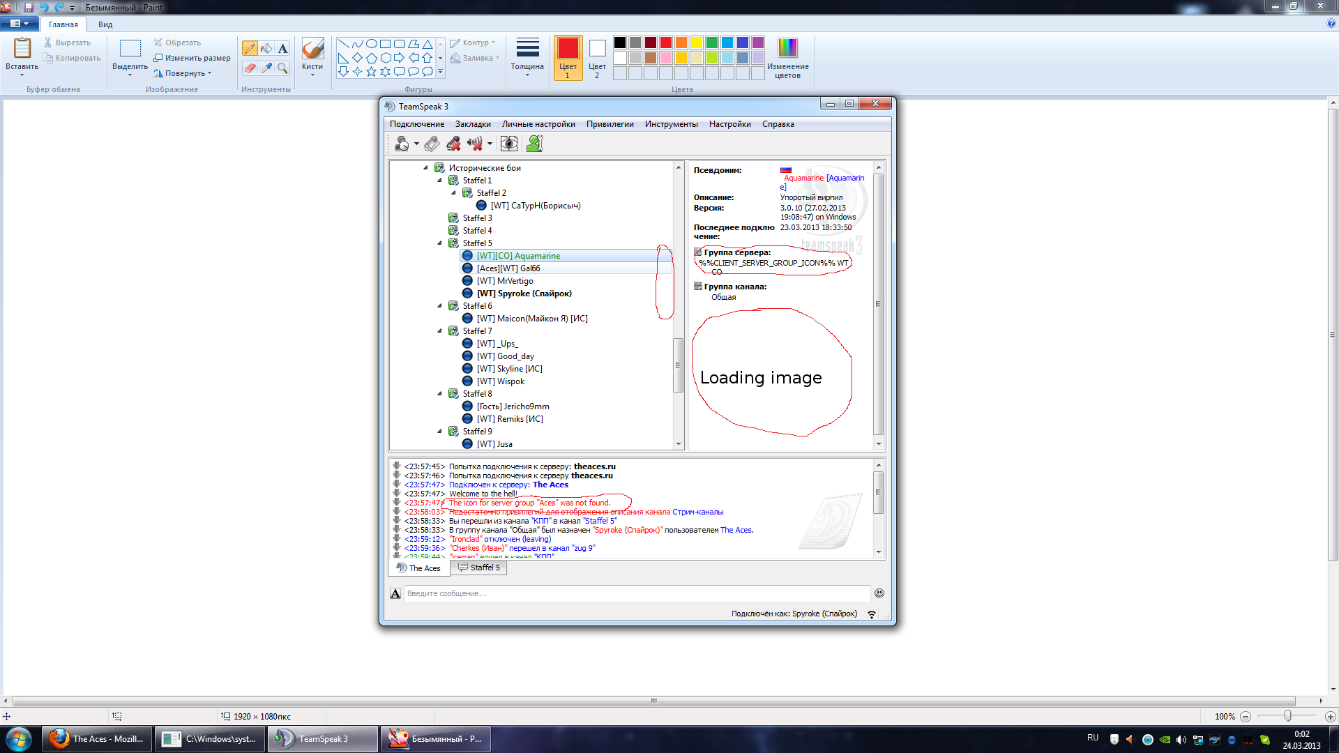The height and width of the screenshot is (753, 1339).
Task: Switch to TeamSpeak 3 in the taskbar
Action: click(322, 739)
